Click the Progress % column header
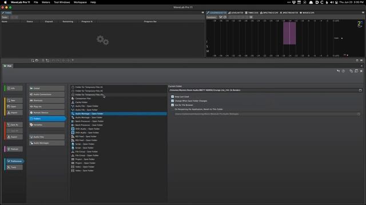 [87, 22]
